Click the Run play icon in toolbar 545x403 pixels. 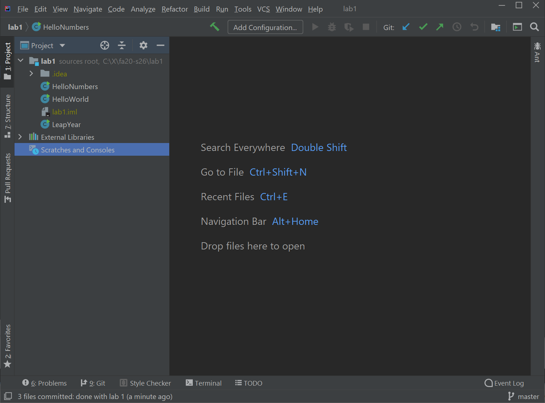click(315, 27)
